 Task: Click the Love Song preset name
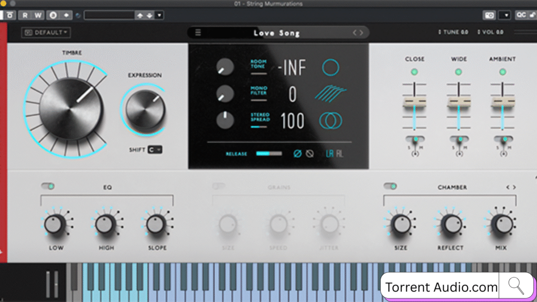click(276, 33)
